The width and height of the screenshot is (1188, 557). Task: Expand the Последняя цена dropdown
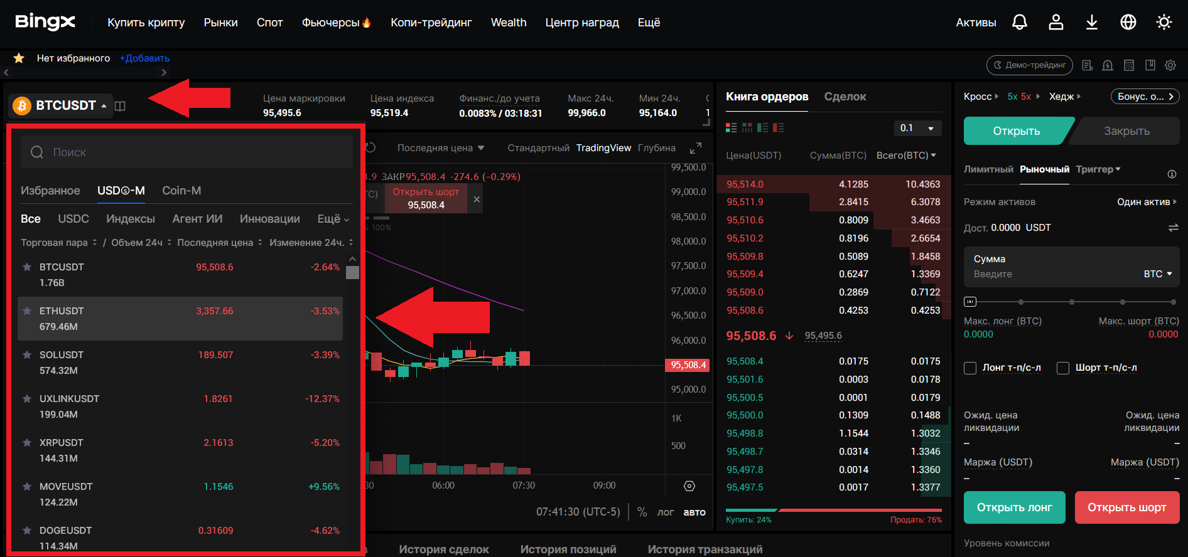click(x=441, y=148)
